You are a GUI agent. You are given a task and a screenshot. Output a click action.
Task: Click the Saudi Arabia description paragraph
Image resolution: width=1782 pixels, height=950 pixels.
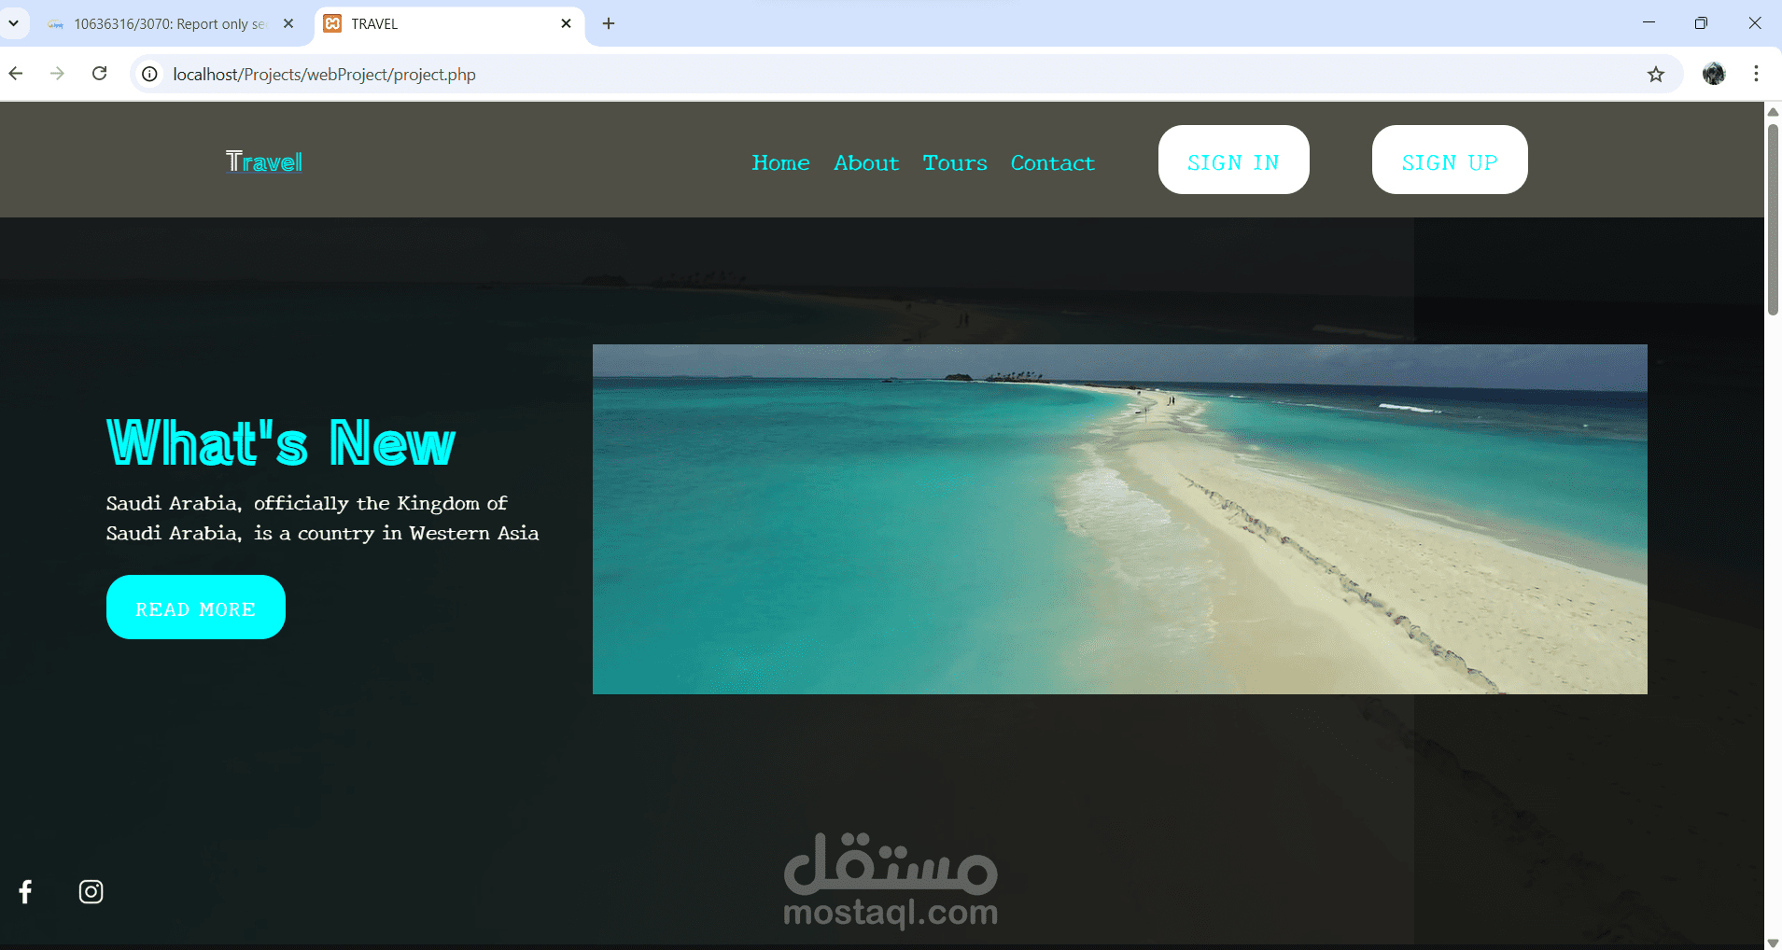322,518
